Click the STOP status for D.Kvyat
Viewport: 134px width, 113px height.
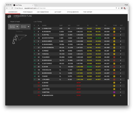79,86
